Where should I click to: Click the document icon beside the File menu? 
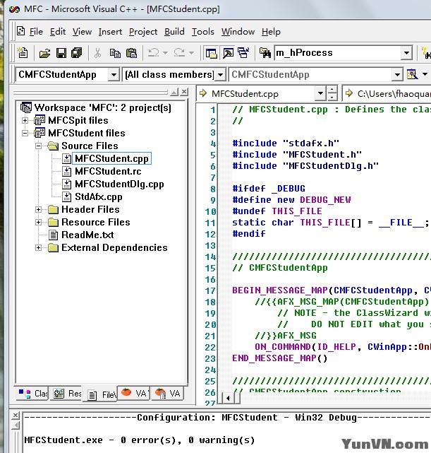20,31
